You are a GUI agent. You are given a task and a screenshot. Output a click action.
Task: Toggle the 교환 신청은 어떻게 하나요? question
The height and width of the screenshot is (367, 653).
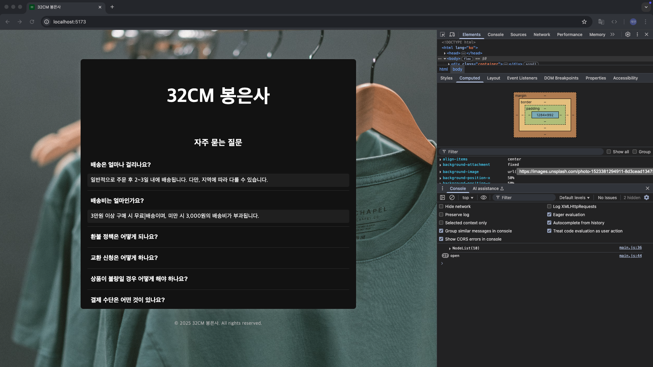pos(218,258)
